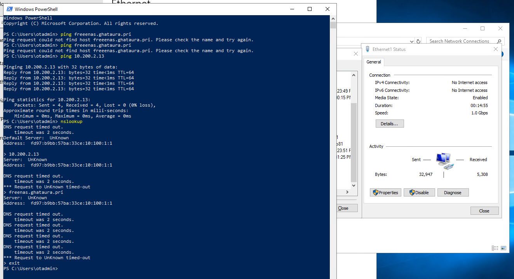Click the Received bytes value '5,308'
The image size is (514, 279).
(482, 174)
